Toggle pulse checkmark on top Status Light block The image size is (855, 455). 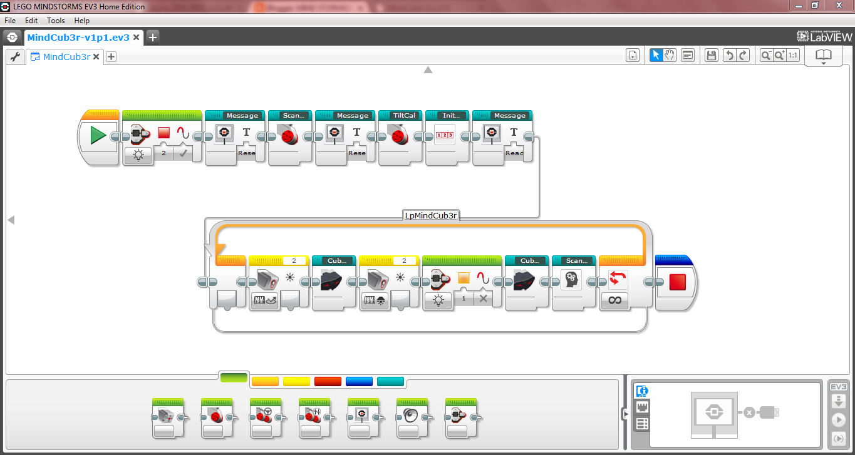(x=183, y=153)
